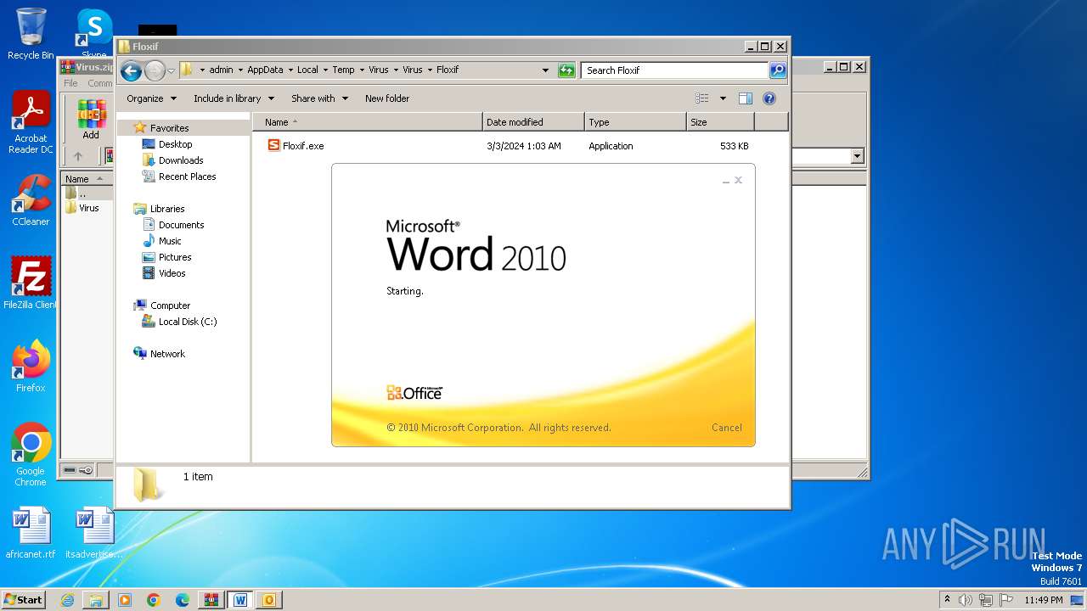Open WinRAR File menu
Screen dimensions: 1087x611
pyautogui.click(x=70, y=83)
